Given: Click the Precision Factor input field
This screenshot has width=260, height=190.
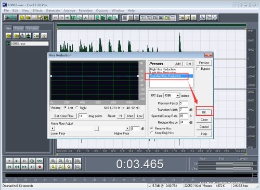Looking at the screenshot, I should click(184, 103).
